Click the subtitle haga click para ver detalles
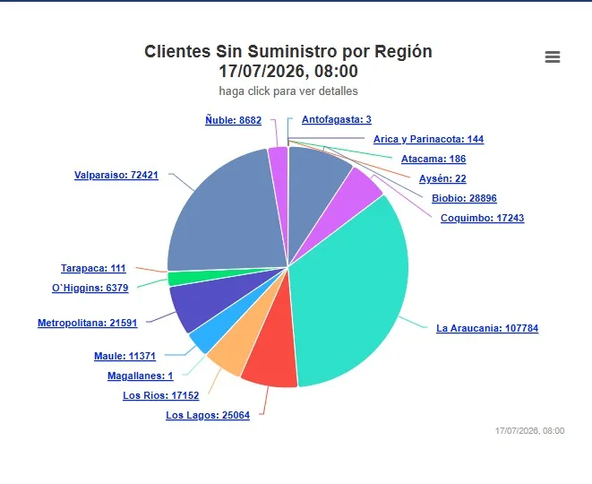The height and width of the screenshot is (484, 592). coord(288,91)
